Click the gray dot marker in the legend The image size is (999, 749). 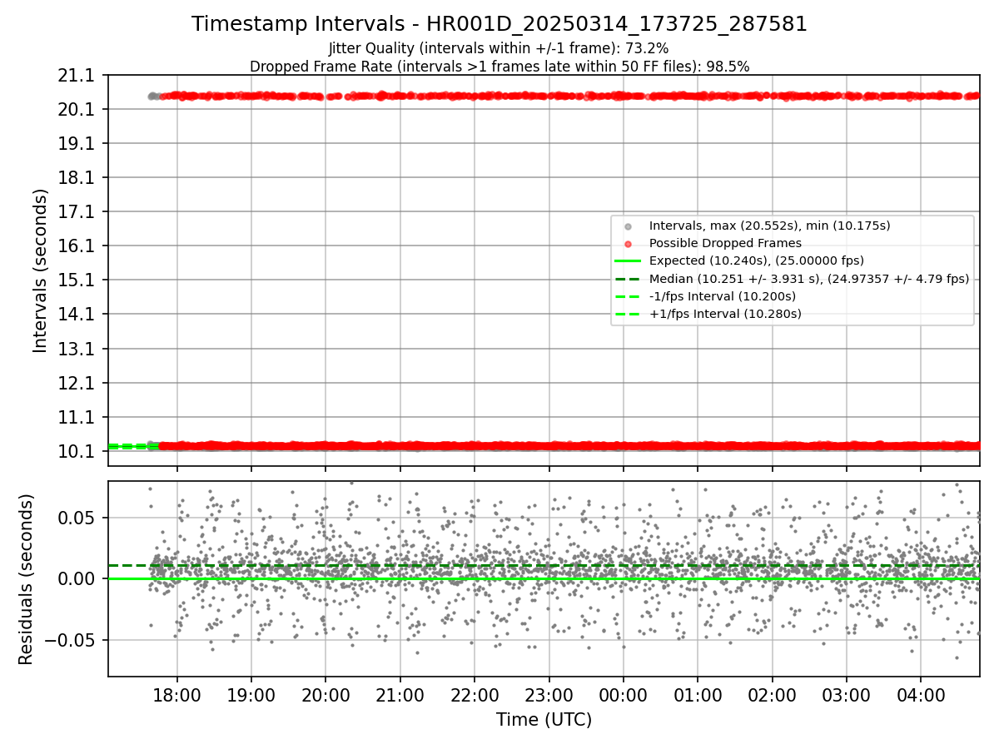tap(628, 226)
